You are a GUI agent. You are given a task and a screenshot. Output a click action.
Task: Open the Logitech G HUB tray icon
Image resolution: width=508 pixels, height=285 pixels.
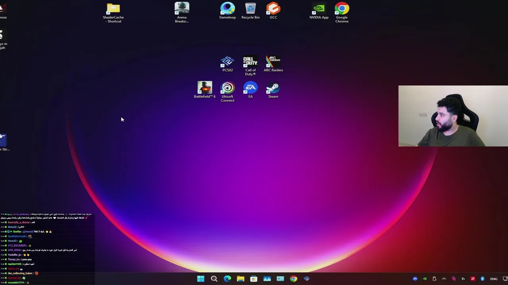[463, 279]
